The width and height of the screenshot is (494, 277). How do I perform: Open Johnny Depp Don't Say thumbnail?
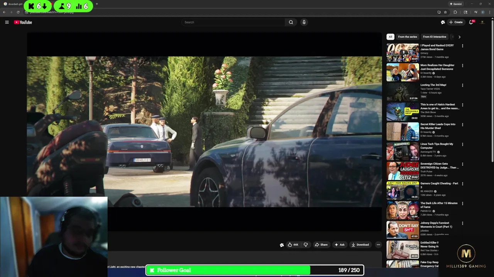[403, 230]
